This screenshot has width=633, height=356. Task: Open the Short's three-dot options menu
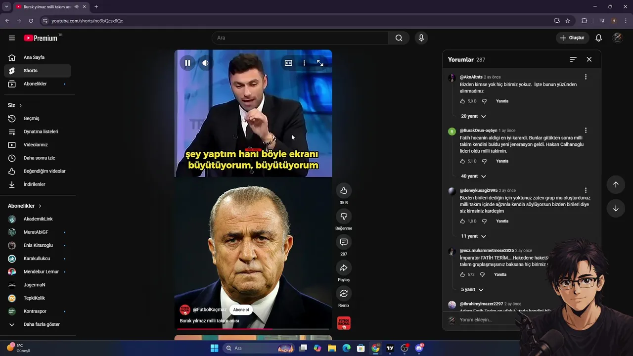tap(304, 63)
